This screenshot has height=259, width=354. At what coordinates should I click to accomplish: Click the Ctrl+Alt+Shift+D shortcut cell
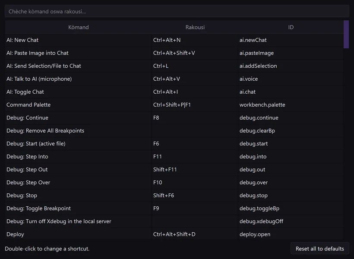click(195, 234)
